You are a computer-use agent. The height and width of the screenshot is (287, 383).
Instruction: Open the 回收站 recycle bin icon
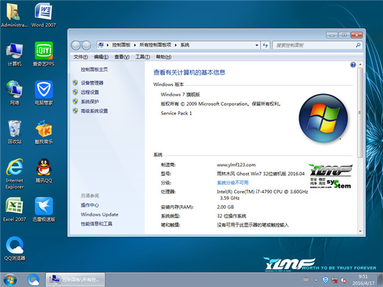click(x=14, y=132)
